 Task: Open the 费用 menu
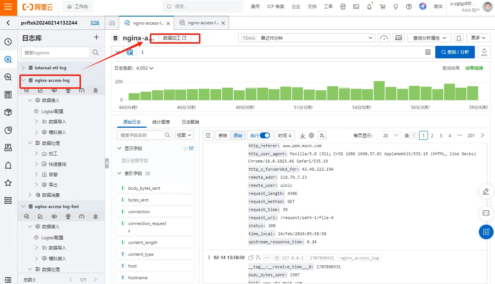pyautogui.click(x=255, y=7)
